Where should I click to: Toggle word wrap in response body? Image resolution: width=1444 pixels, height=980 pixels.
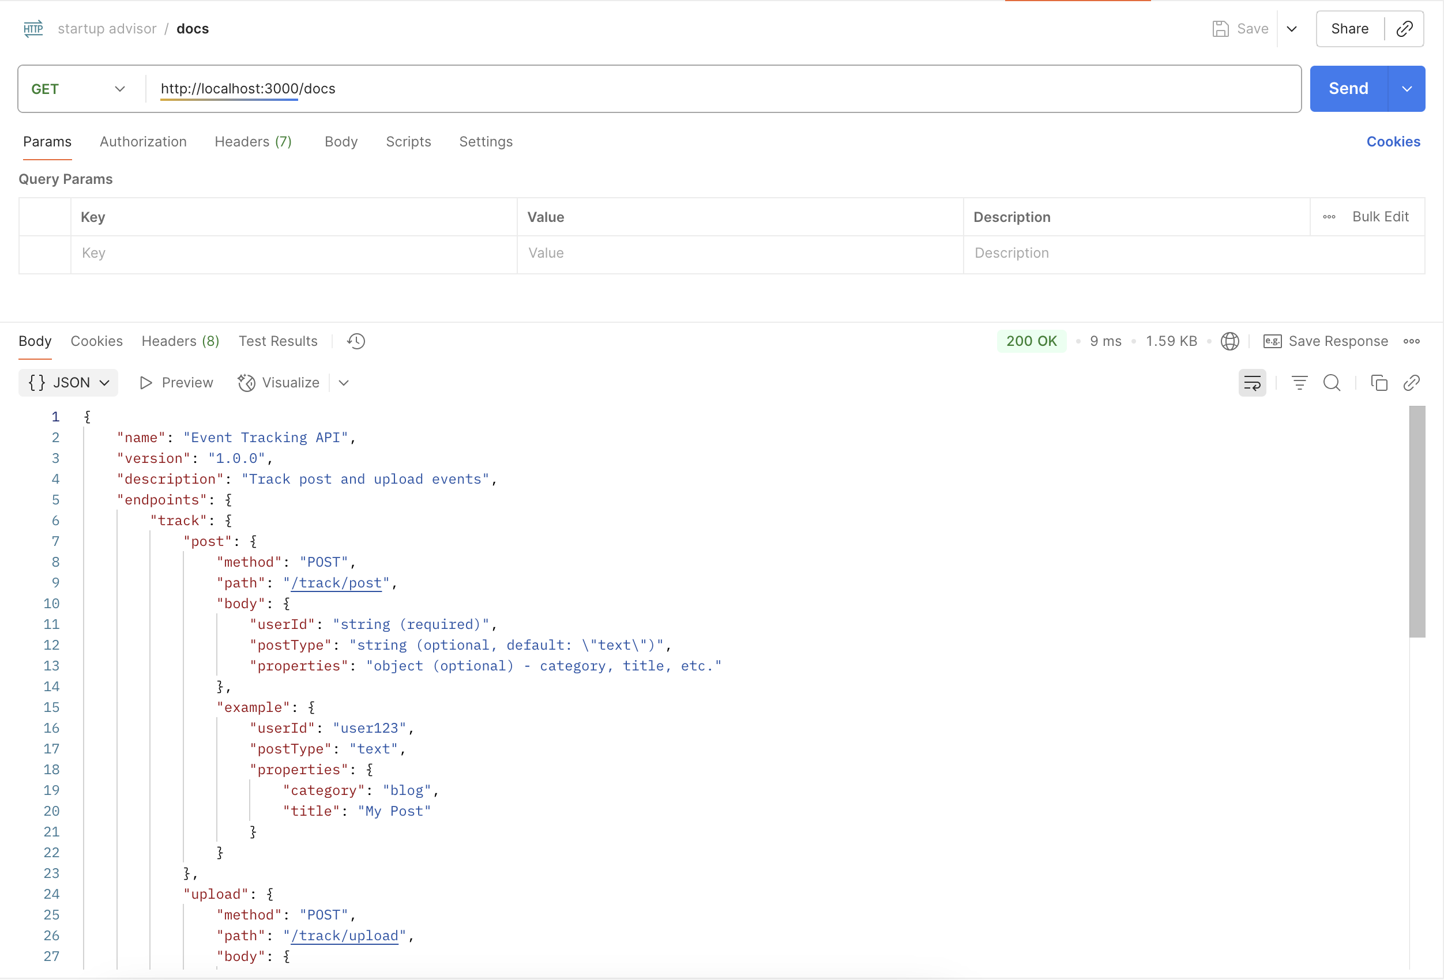tap(1252, 383)
